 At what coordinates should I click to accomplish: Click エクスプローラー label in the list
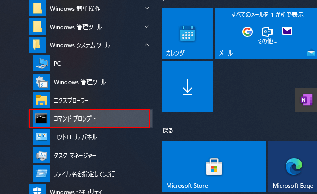pos(71,101)
